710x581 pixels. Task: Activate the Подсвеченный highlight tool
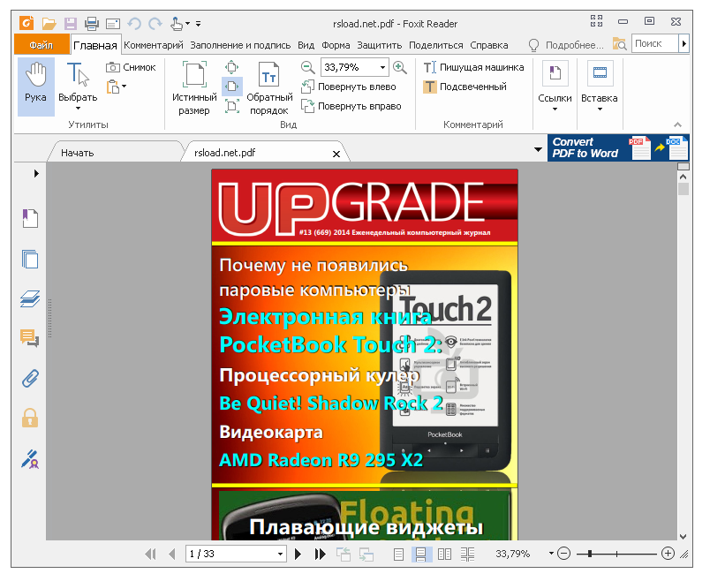(x=465, y=87)
